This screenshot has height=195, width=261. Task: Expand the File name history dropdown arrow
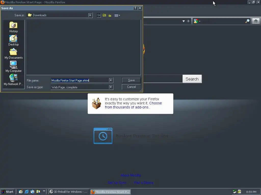pos(111,80)
